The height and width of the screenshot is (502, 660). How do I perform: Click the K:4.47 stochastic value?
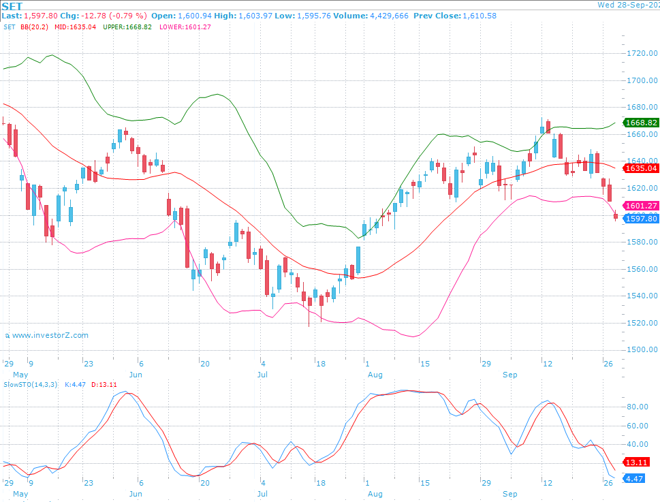pyautogui.click(x=76, y=385)
